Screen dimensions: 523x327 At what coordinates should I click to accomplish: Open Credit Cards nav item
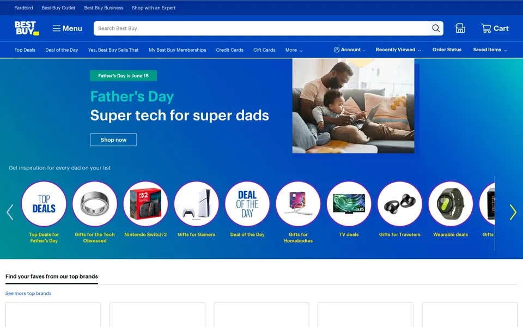229,50
